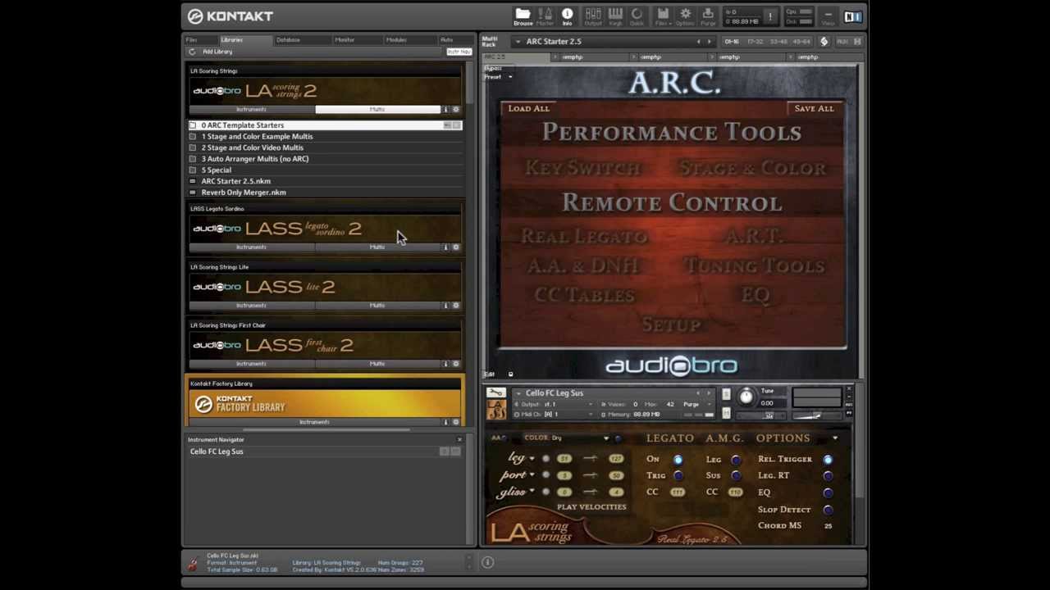The image size is (1050, 590).
Task: Toggle Legato Trig LED
Action: 678,475
